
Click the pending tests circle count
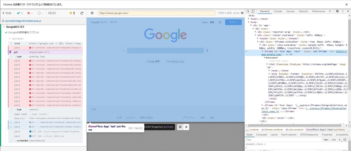(x=41, y=13)
